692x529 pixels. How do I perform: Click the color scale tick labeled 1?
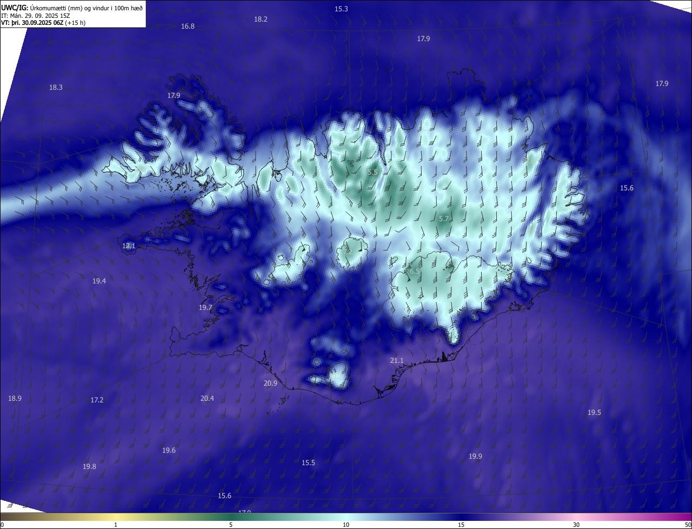pyautogui.click(x=116, y=525)
